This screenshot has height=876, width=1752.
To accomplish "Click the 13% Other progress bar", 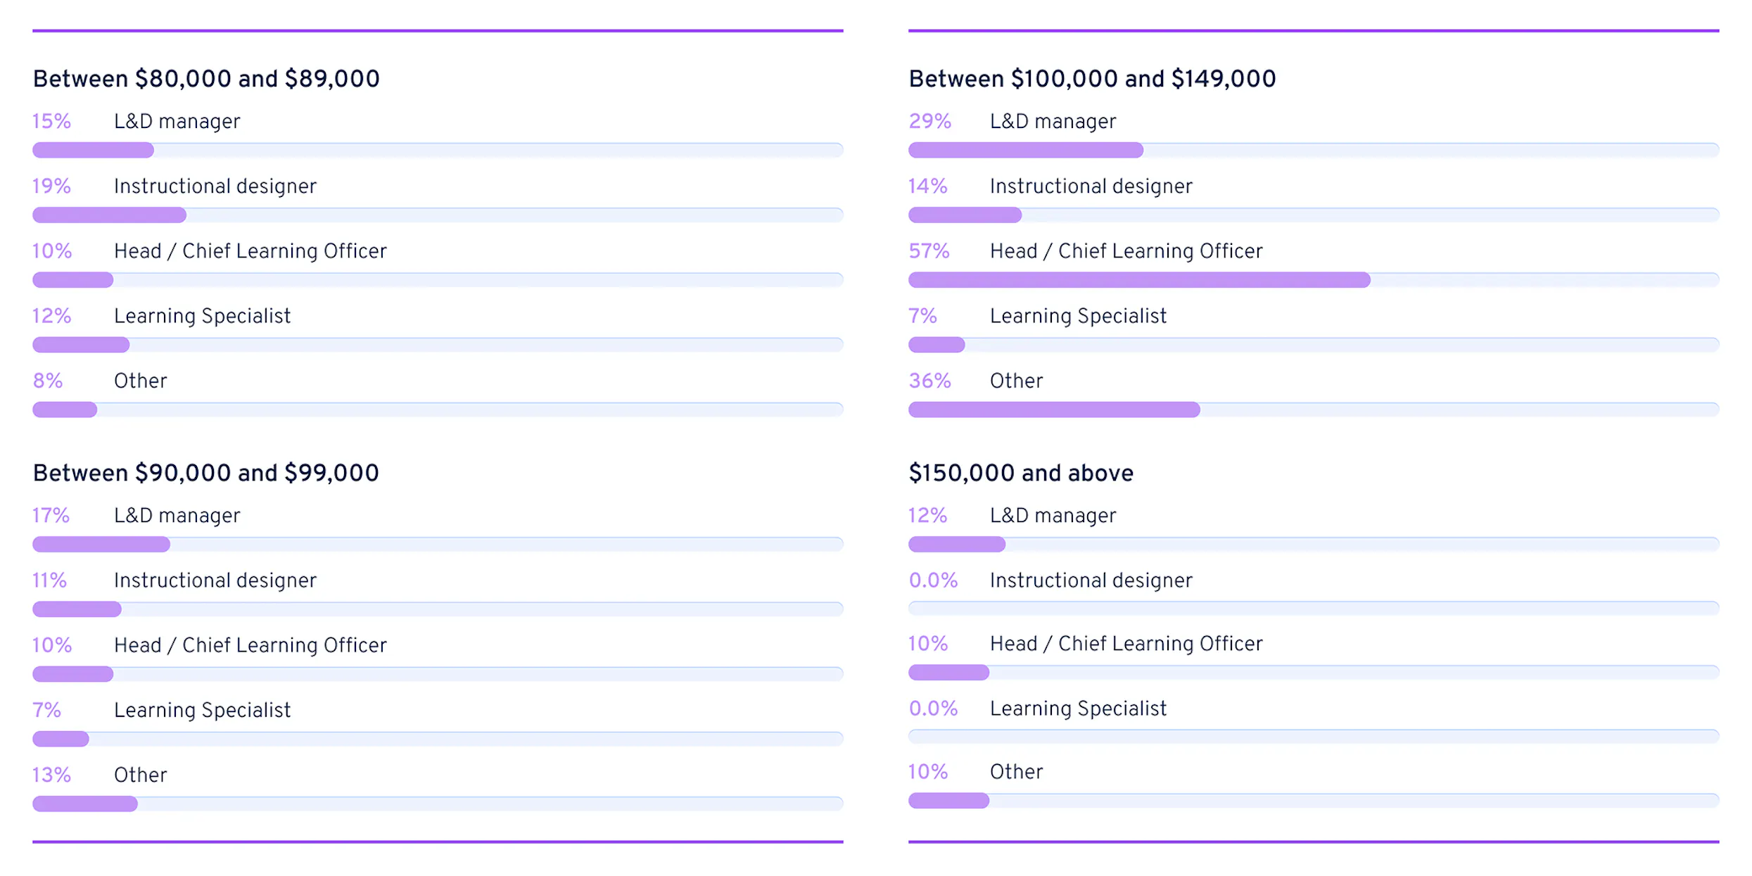I will click(x=438, y=804).
